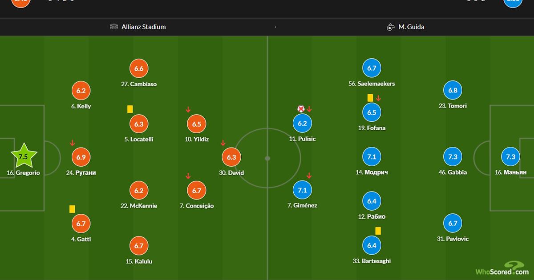Click Bartesaghi's yellow card icon
This screenshot has width=534, height=280.
click(x=378, y=231)
